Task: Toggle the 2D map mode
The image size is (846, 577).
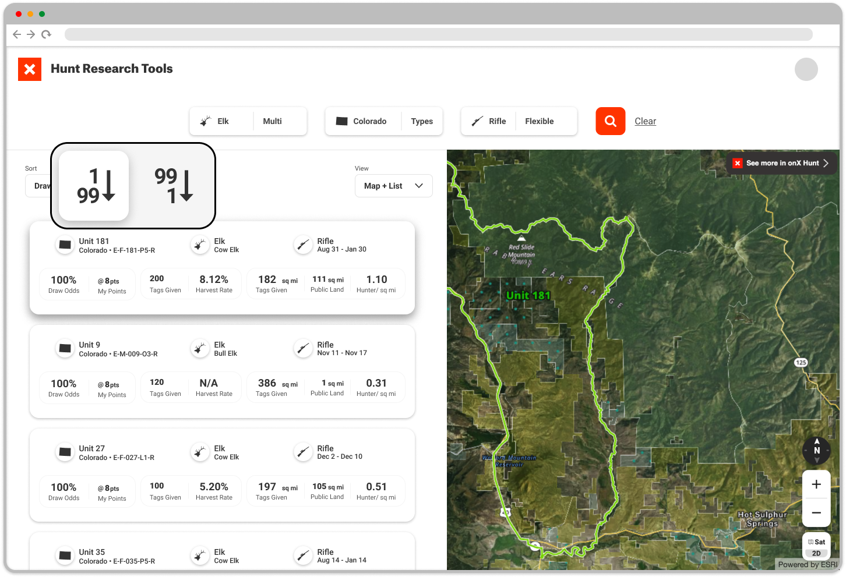Action: [816, 554]
